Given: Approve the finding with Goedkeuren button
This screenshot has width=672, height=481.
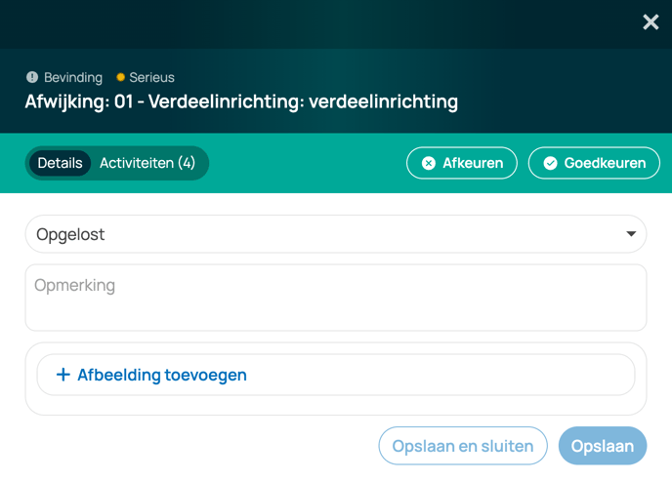Looking at the screenshot, I should (594, 163).
